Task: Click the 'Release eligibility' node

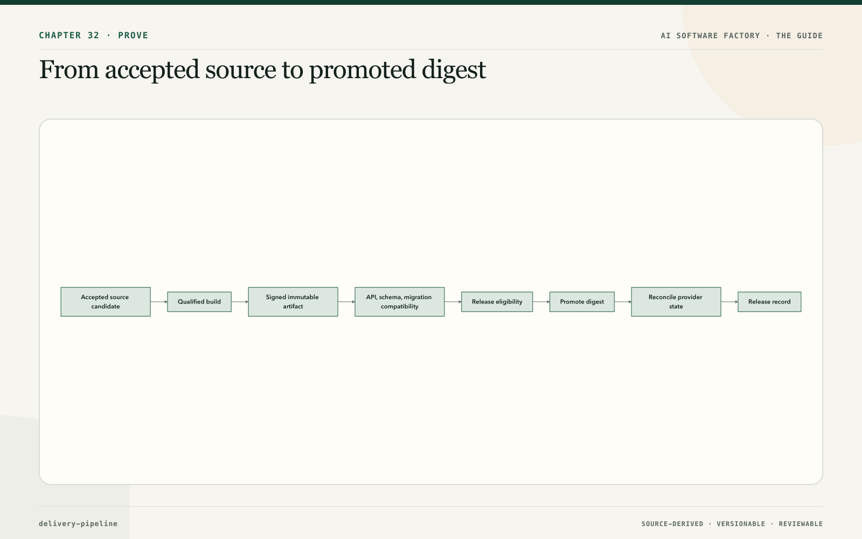Action: (x=497, y=302)
